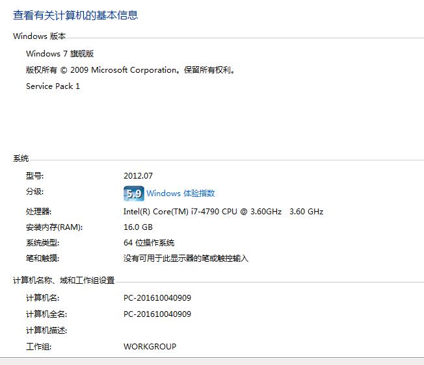Click the Microsoft copyright line
The width and height of the screenshot is (424, 365).
(x=130, y=70)
